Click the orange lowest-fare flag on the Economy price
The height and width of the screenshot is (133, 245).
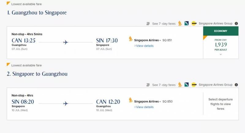tap(205, 37)
